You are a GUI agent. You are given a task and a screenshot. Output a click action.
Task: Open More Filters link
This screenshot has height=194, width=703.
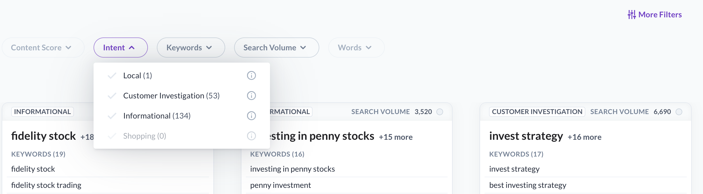[660, 15]
